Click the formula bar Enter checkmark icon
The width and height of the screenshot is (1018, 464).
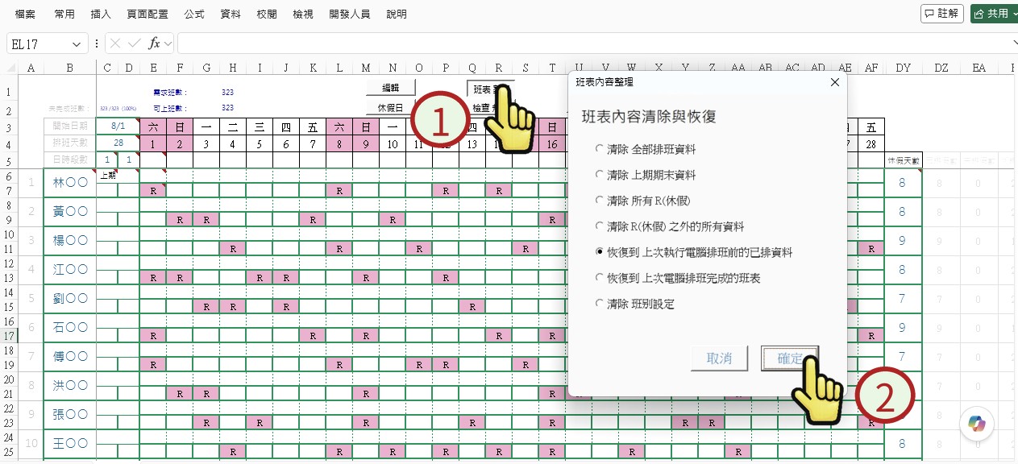point(135,43)
